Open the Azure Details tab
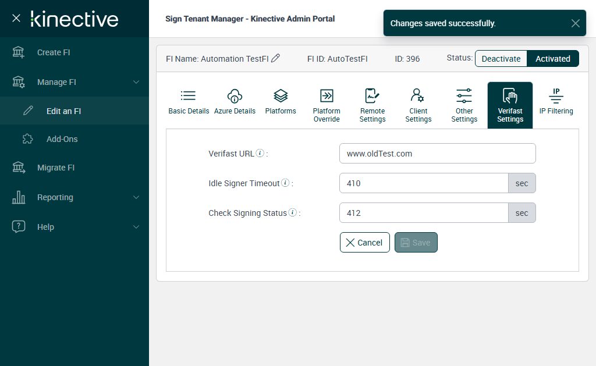The width and height of the screenshot is (596, 366). (235, 102)
